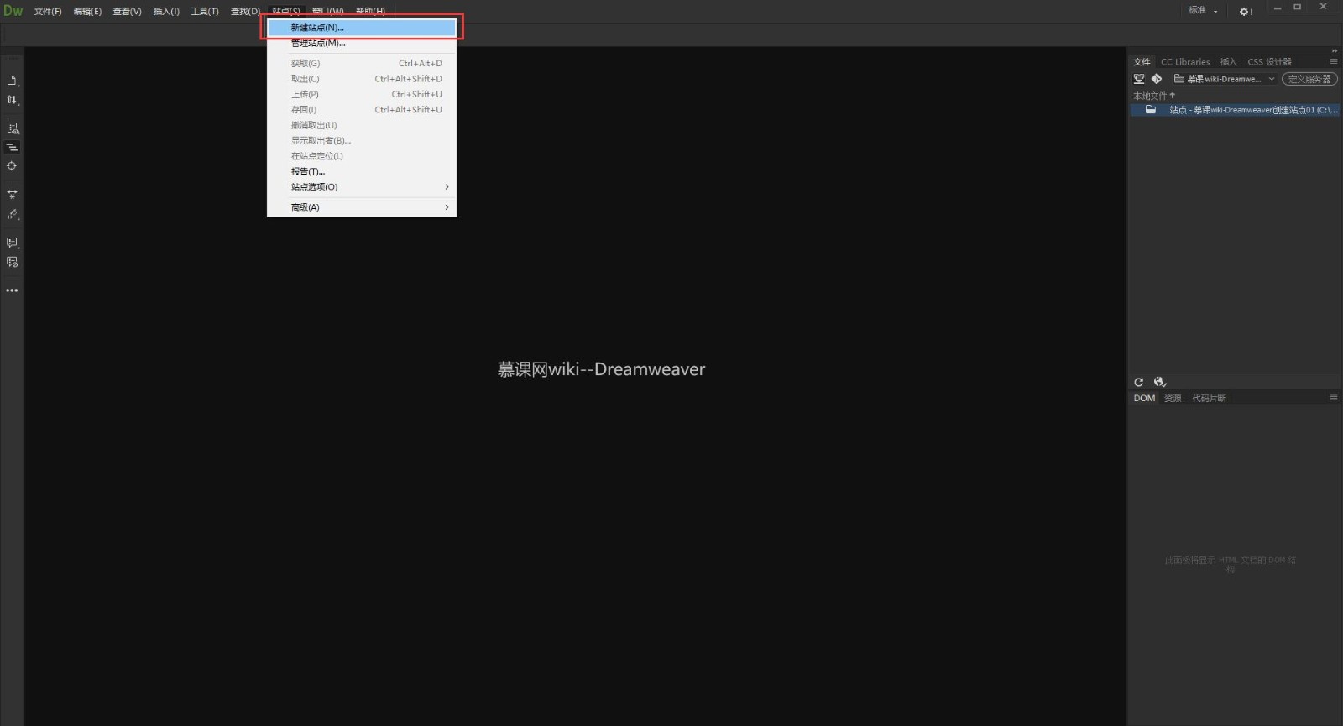This screenshot has width=1343, height=726.
Task: Click the Expand All arrows icon
Action: click(x=12, y=195)
